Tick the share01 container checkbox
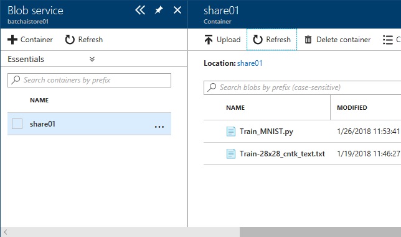The height and width of the screenshot is (237, 401). (x=17, y=124)
